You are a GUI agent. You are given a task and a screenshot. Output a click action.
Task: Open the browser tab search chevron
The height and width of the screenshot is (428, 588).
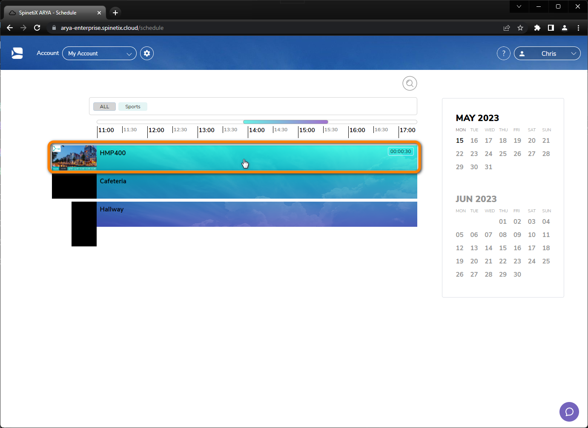[x=519, y=6]
